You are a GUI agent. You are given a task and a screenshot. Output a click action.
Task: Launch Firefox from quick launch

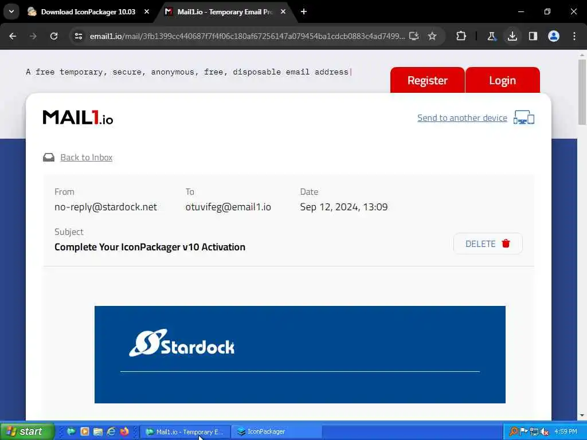pos(124,431)
